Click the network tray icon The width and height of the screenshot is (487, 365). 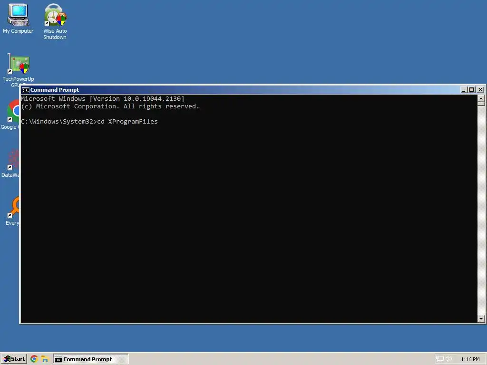coord(440,359)
